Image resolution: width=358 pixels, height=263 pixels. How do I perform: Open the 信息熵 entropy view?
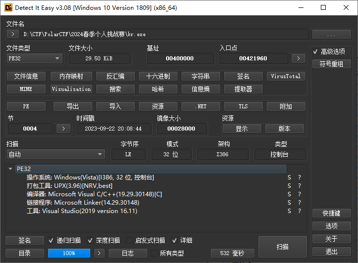tap(201, 89)
